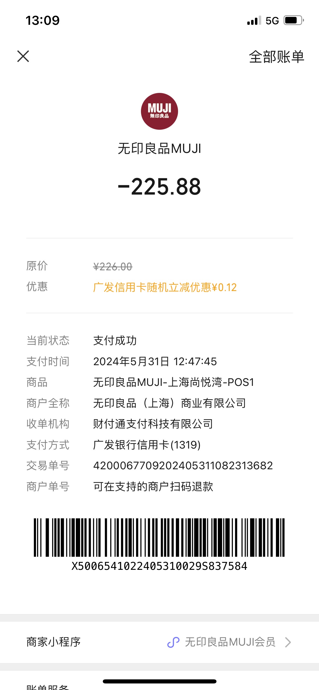Tap merchant full name 无印良品（上海）商业有限公司
Viewport: 319px width, 690px height.
(170, 403)
